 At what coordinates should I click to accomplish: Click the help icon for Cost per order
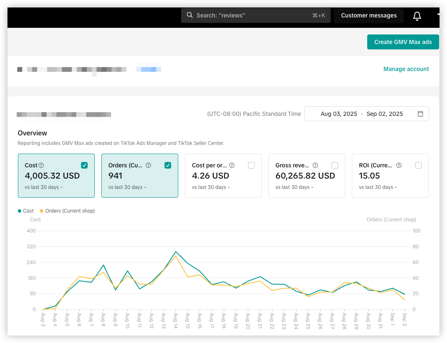pos(232,165)
